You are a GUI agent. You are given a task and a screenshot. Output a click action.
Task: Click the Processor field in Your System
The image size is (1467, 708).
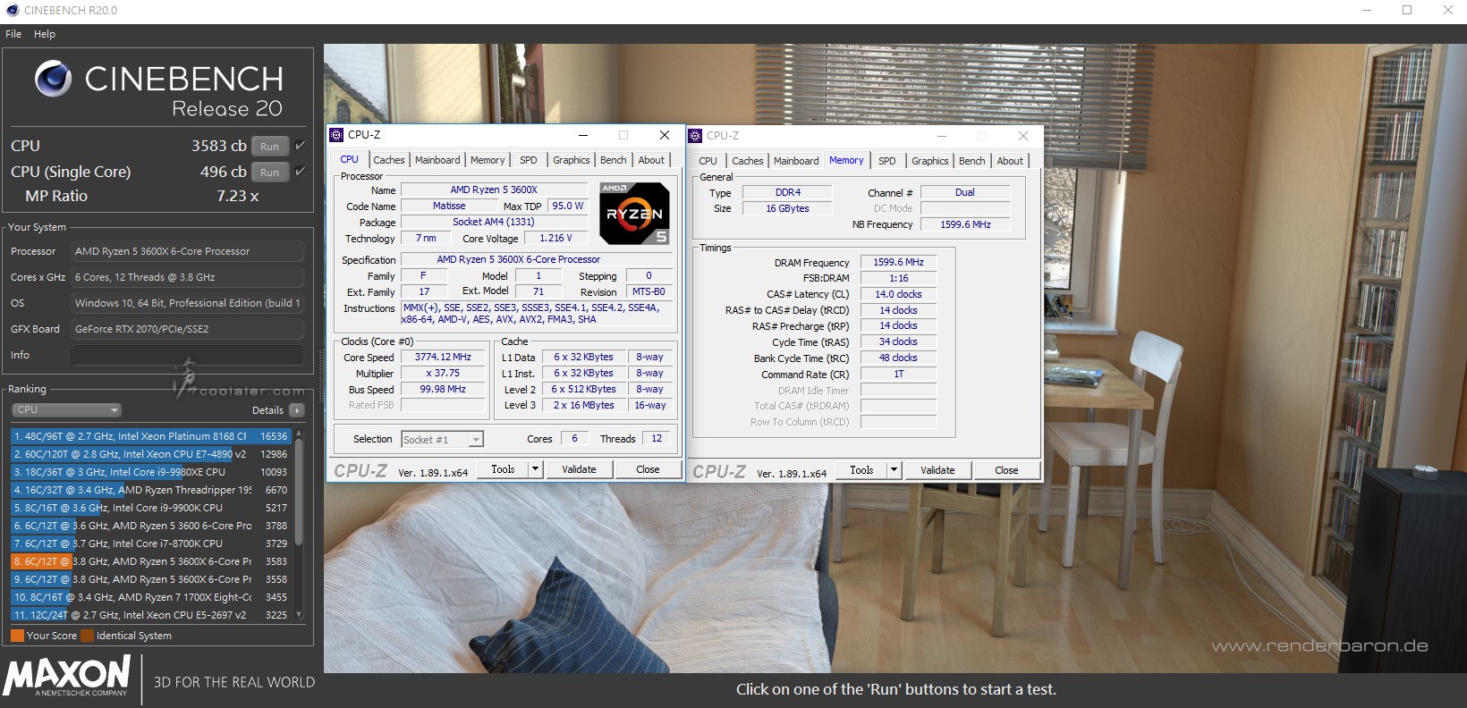(x=187, y=251)
